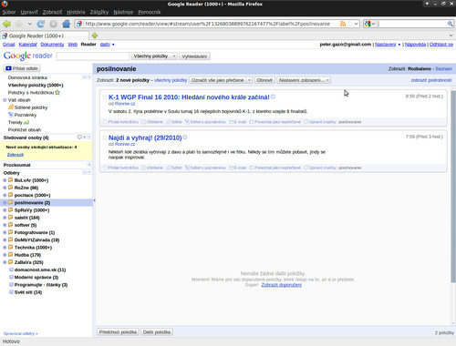Open the Zobraziť menu

(52, 12)
